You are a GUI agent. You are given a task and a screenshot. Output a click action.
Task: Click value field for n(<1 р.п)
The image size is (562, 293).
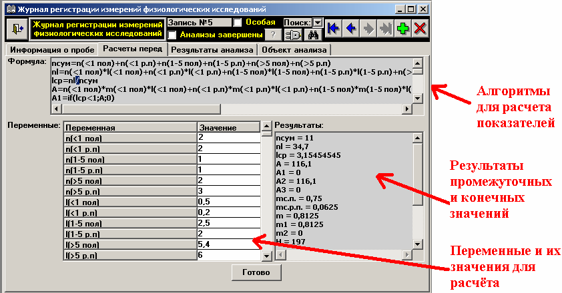(x=229, y=148)
